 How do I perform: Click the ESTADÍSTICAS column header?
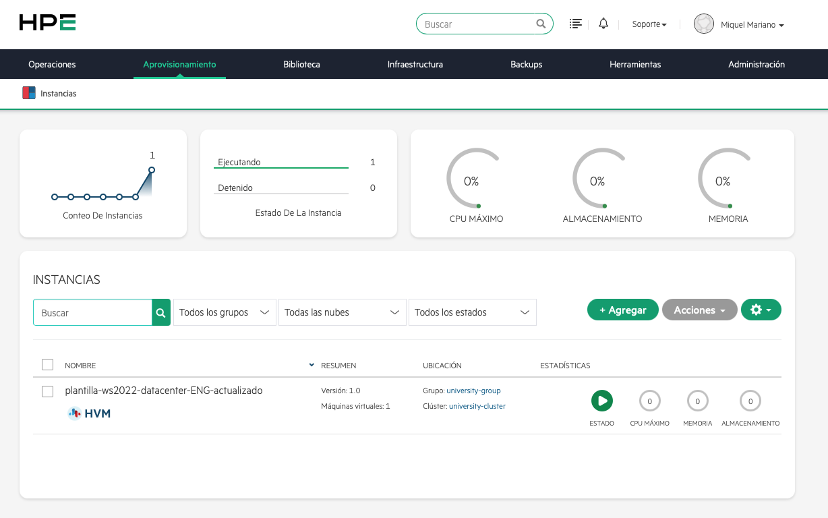565,366
